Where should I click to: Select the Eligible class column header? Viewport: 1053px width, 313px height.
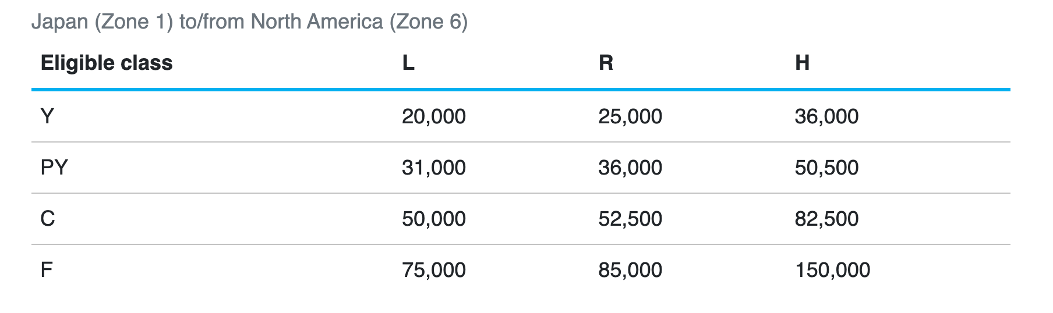[x=107, y=63]
